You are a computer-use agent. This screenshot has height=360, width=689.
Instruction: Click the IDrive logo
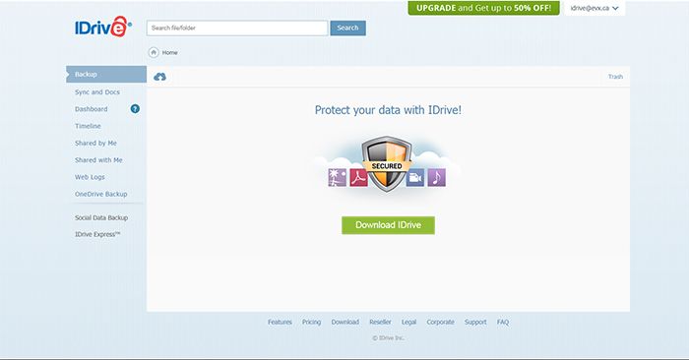tap(103, 27)
